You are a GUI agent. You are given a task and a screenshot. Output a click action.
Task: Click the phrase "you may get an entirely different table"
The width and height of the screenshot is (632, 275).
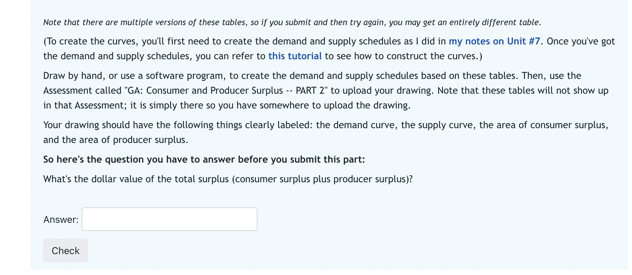point(464,22)
